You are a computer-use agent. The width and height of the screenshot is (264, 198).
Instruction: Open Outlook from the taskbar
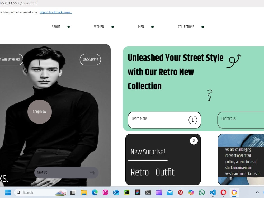(116, 192)
